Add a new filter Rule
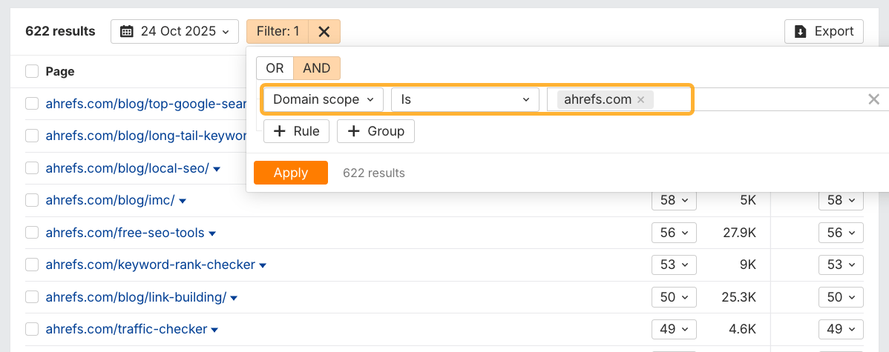Image resolution: width=889 pixels, height=352 pixels. click(x=296, y=131)
